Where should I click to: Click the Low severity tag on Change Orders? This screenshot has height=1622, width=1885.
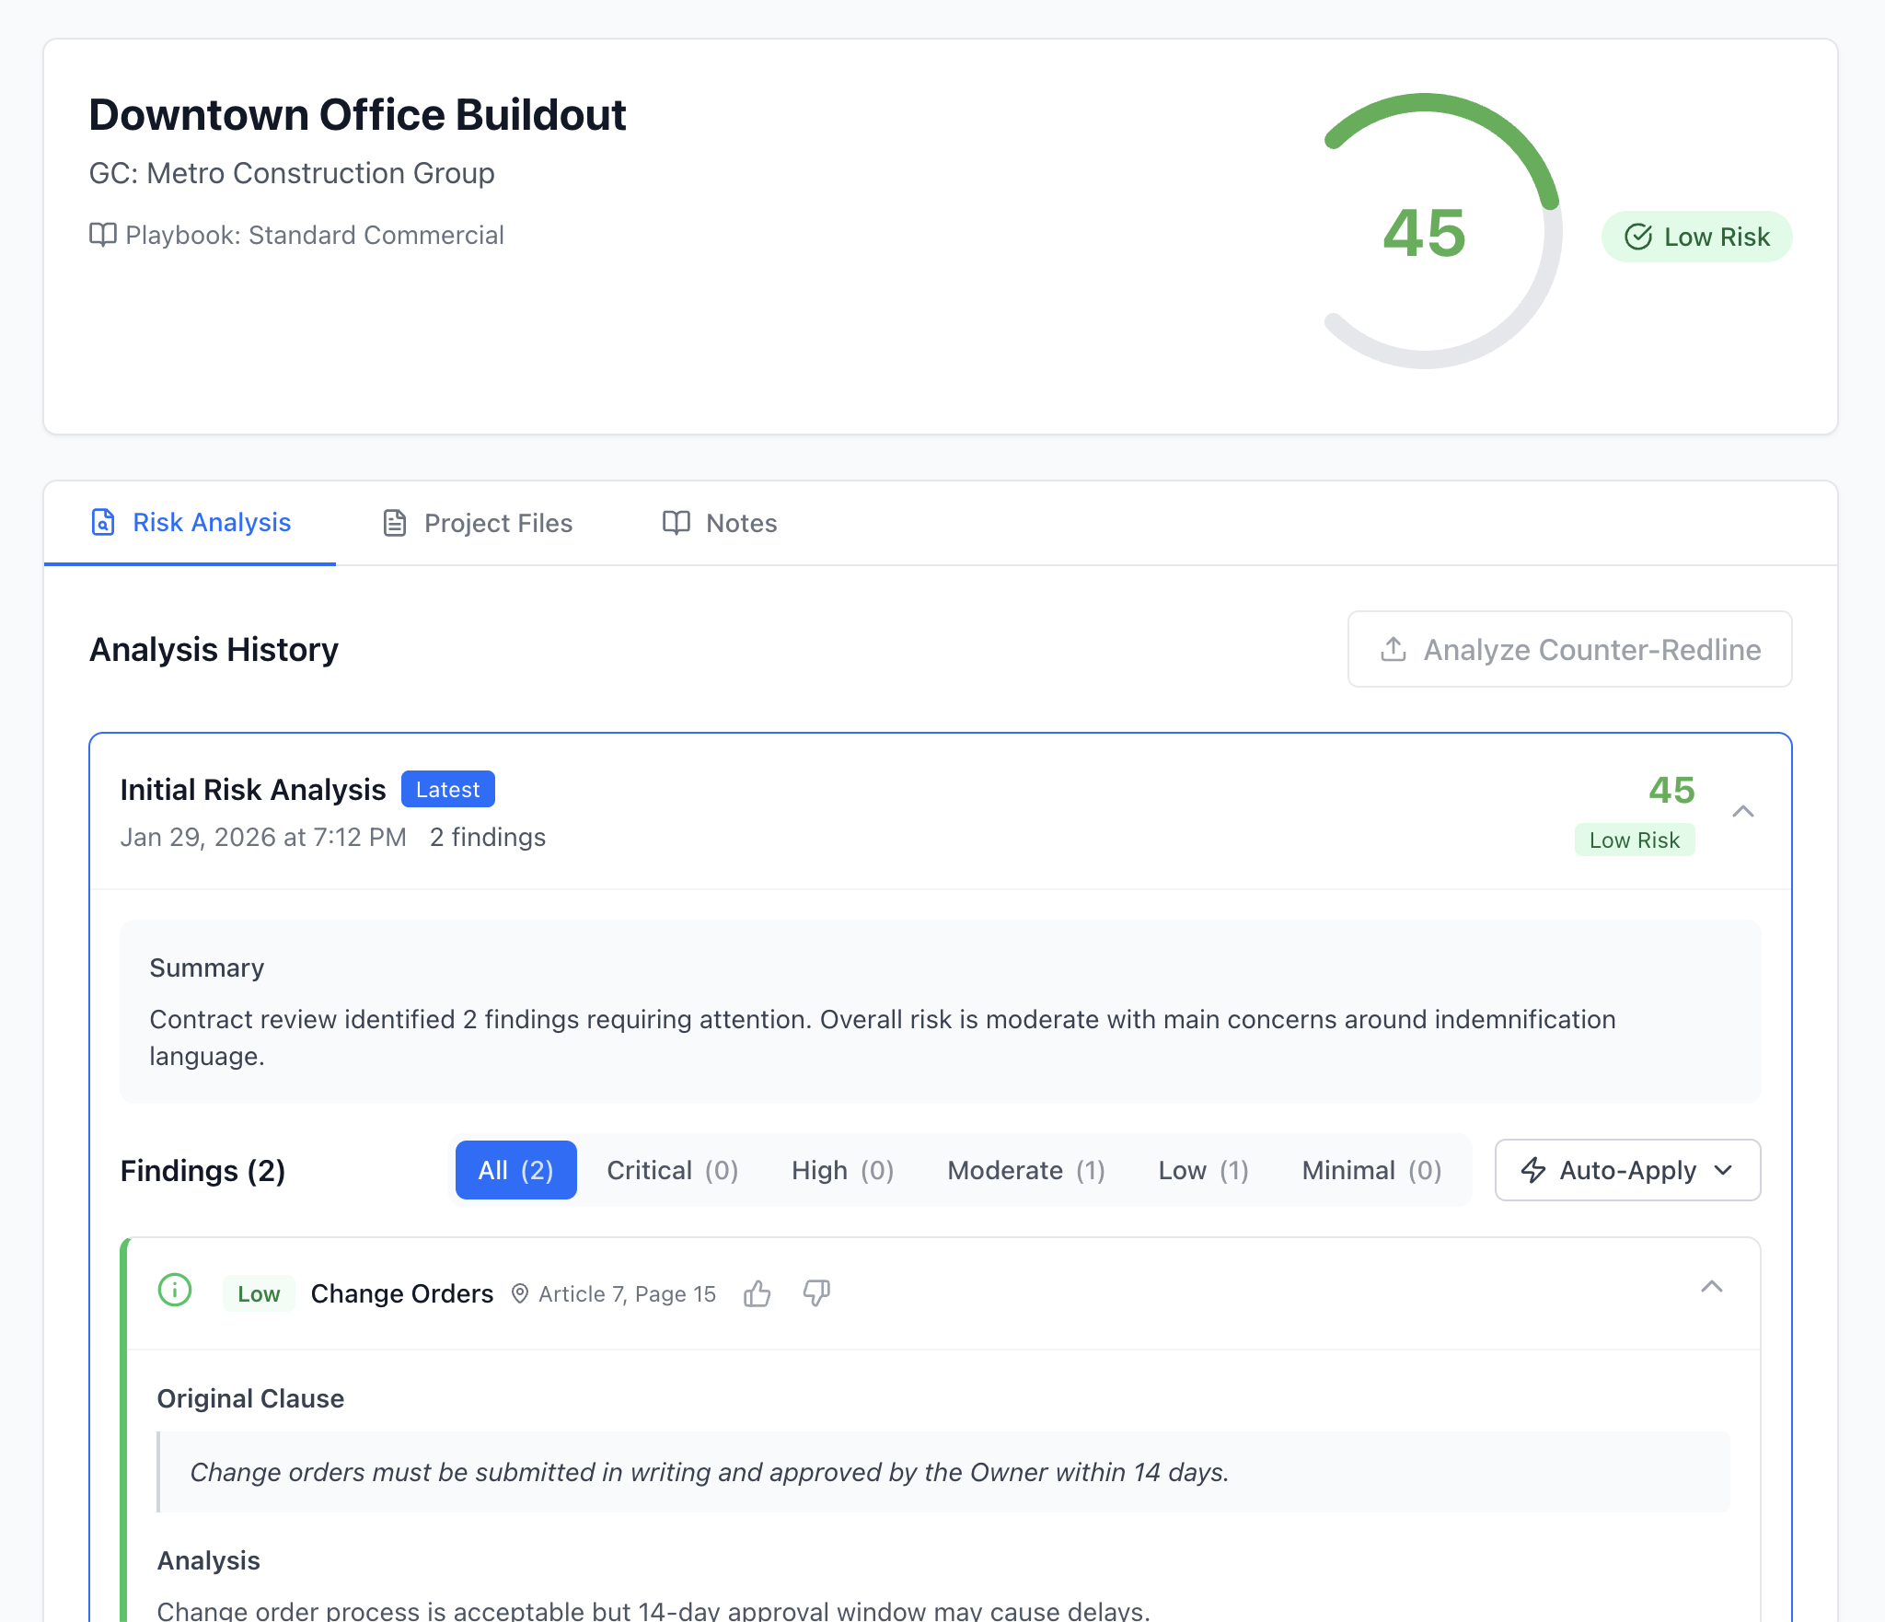pos(258,1293)
